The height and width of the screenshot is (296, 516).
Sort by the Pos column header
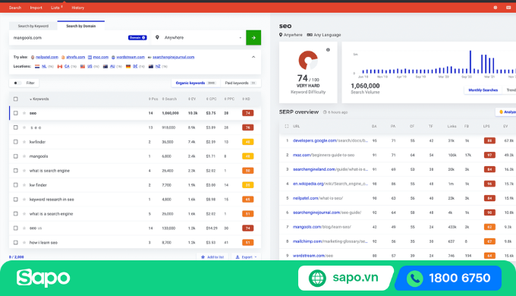tap(153, 99)
